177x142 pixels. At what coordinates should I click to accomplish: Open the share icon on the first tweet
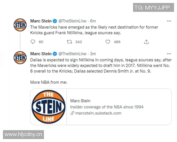(146, 42)
